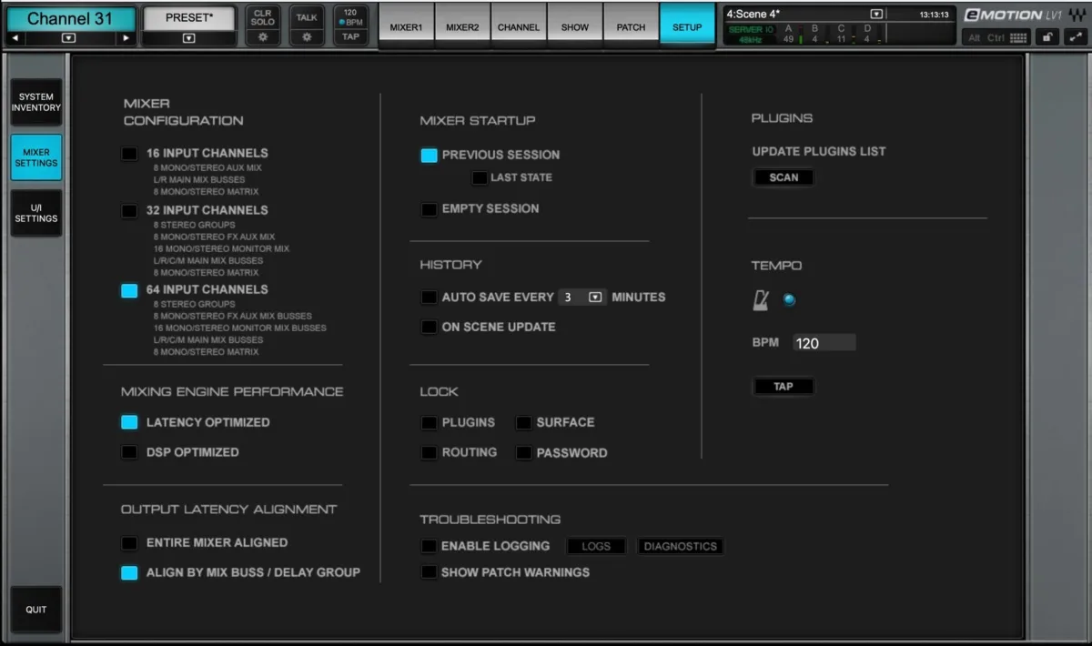Click the BPM value field showing 120
The image size is (1092, 646).
[x=824, y=343]
